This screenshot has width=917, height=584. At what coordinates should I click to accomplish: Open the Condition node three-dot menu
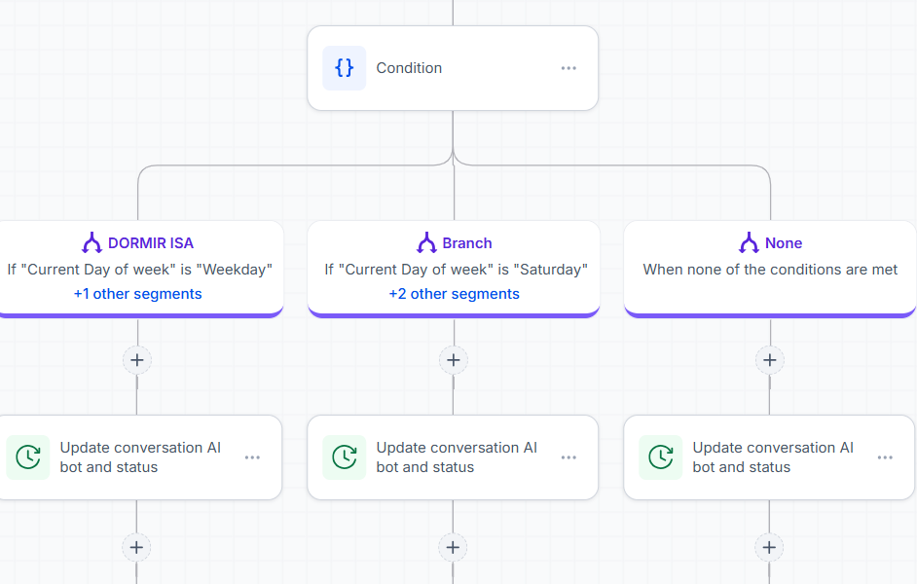pyautogui.click(x=569, y=68)
